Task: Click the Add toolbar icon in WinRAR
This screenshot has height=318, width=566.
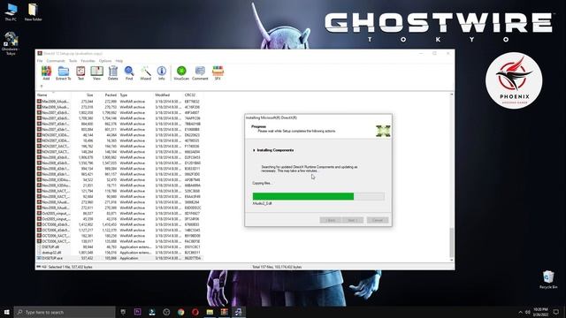Action: [x=46, y=72]
